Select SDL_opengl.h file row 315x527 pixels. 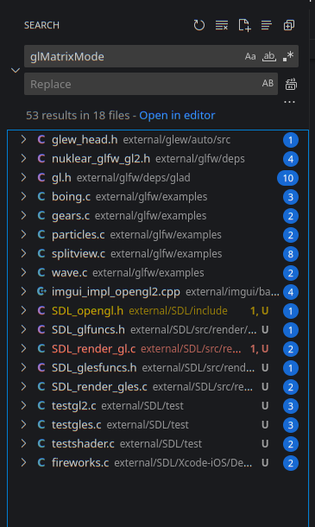[157, 310]
